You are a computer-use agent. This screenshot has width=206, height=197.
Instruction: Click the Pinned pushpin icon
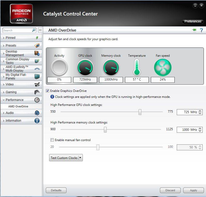pos(37,38)
